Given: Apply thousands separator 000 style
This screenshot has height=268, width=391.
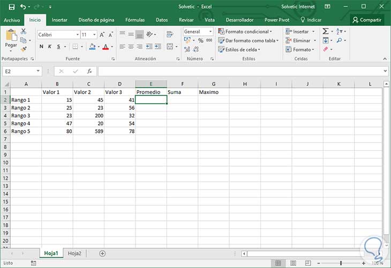Looking at the screenshot, I should (209, 40).
